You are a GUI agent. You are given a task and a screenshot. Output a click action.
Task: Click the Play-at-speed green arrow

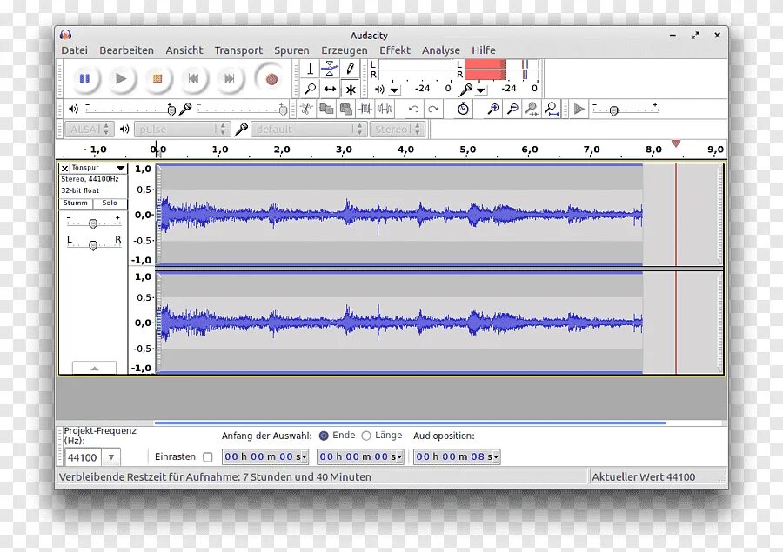579,109
